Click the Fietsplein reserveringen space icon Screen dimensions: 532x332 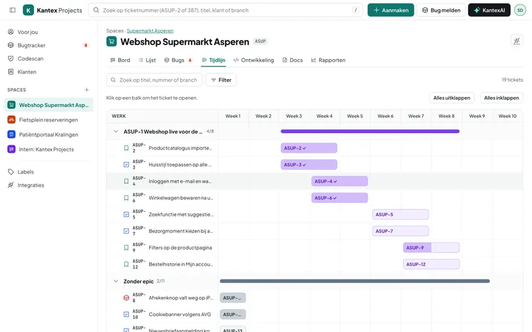[11, 120]
